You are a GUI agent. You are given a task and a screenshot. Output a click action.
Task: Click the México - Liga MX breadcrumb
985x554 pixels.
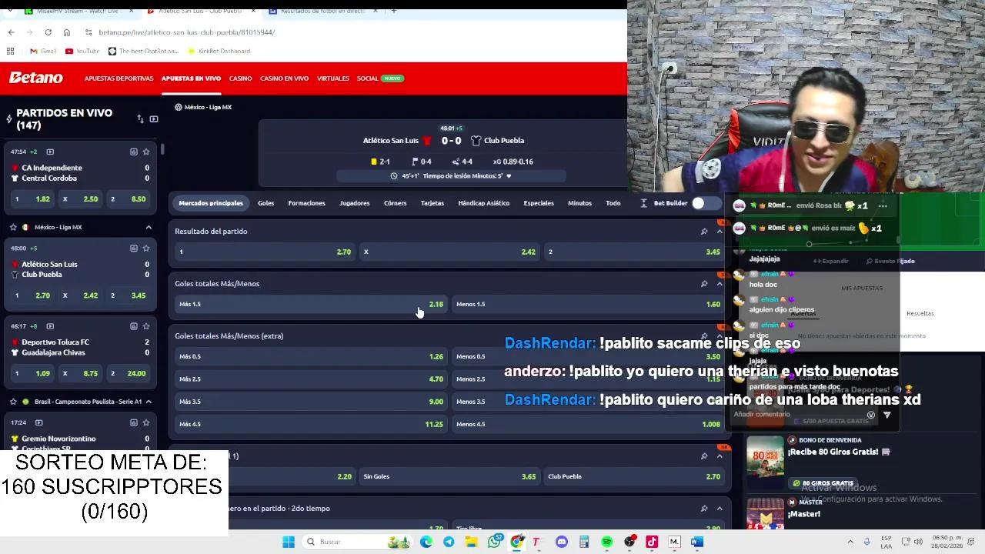coord(208,107)
